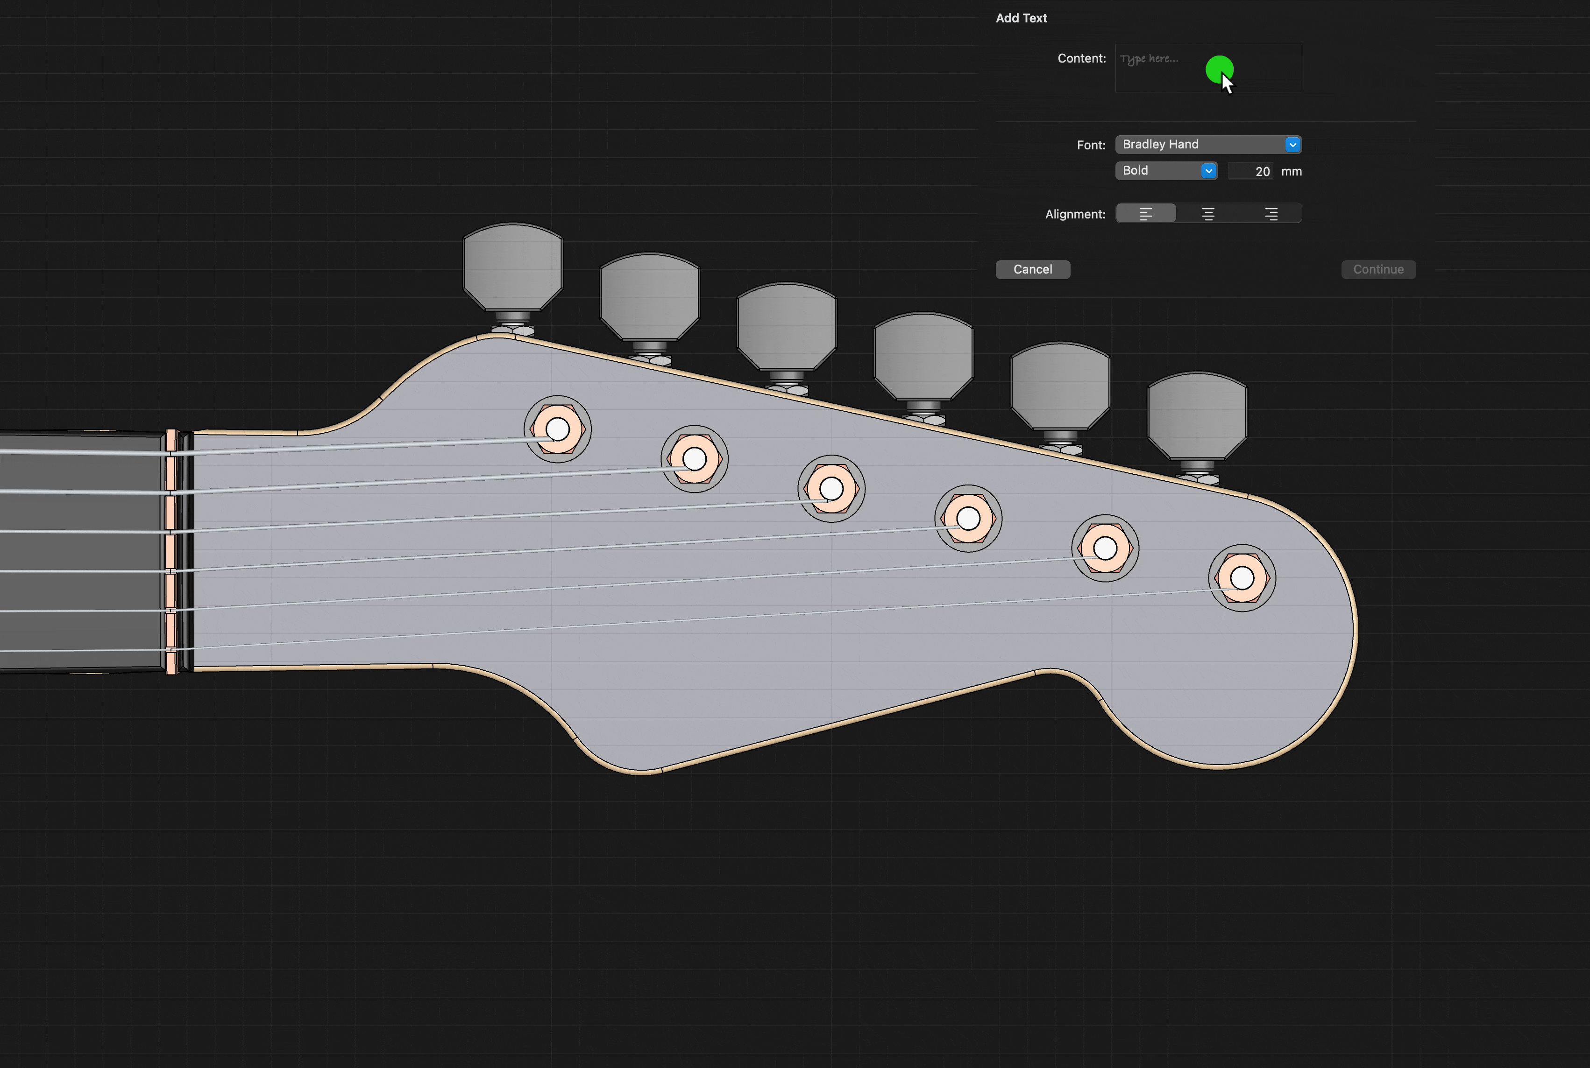Click the font size field showing 20

1250,171
